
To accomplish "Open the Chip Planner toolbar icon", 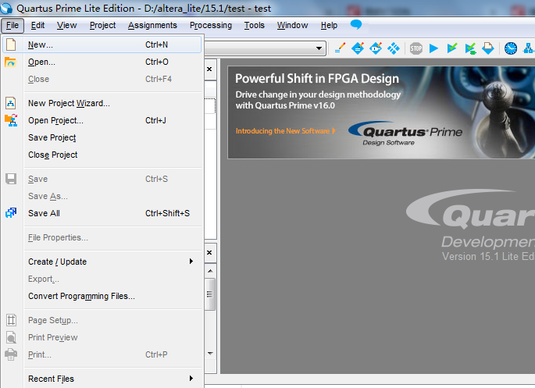I will pos(394,48).
